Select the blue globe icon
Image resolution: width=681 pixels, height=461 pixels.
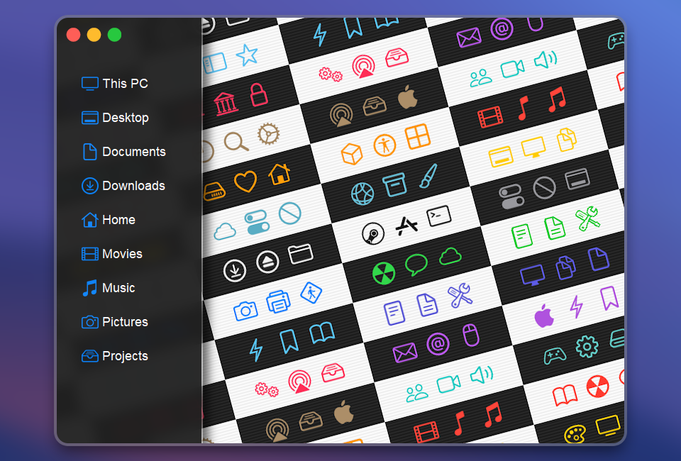[x=362, y=193]
